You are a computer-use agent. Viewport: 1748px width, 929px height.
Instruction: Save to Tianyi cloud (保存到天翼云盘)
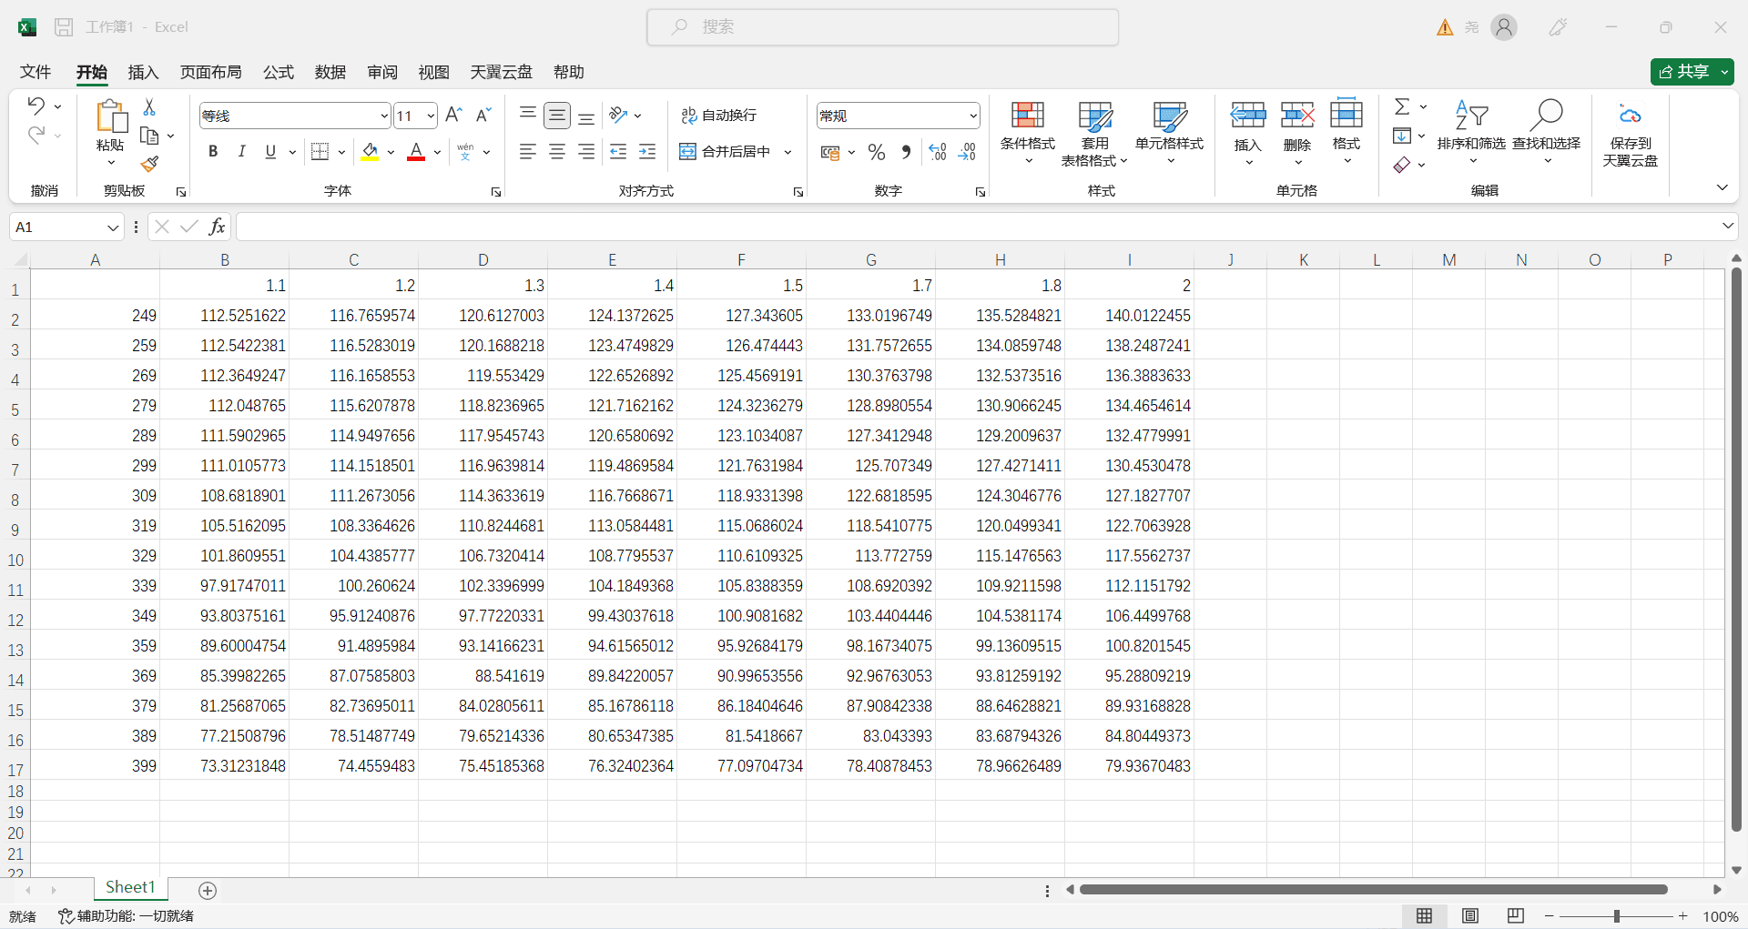(x=1631, y=135)
